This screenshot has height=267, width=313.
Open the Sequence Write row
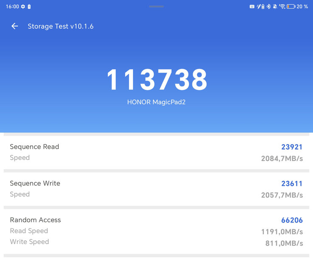point(156,189)
